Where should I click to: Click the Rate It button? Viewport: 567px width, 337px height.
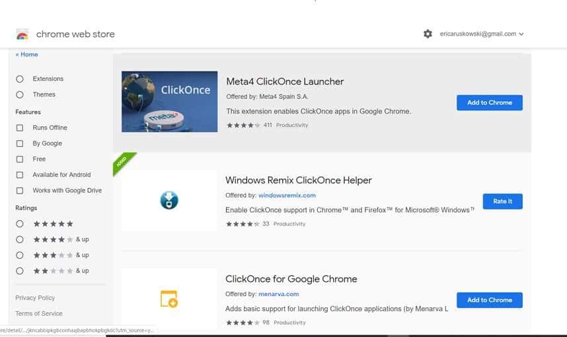(503, 202)
